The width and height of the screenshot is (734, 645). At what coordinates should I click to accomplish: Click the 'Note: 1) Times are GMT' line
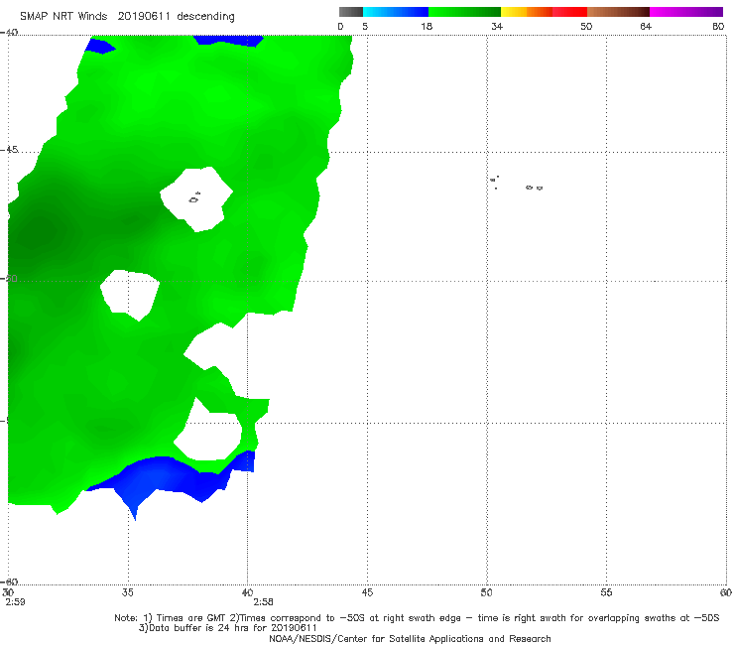(x=417, y=618)
